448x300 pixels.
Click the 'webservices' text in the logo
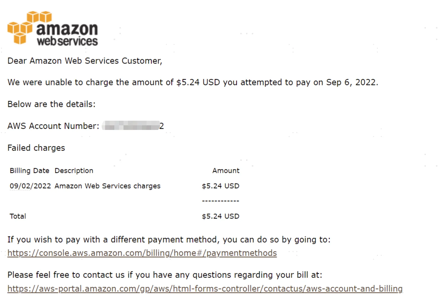coord(67,41)
